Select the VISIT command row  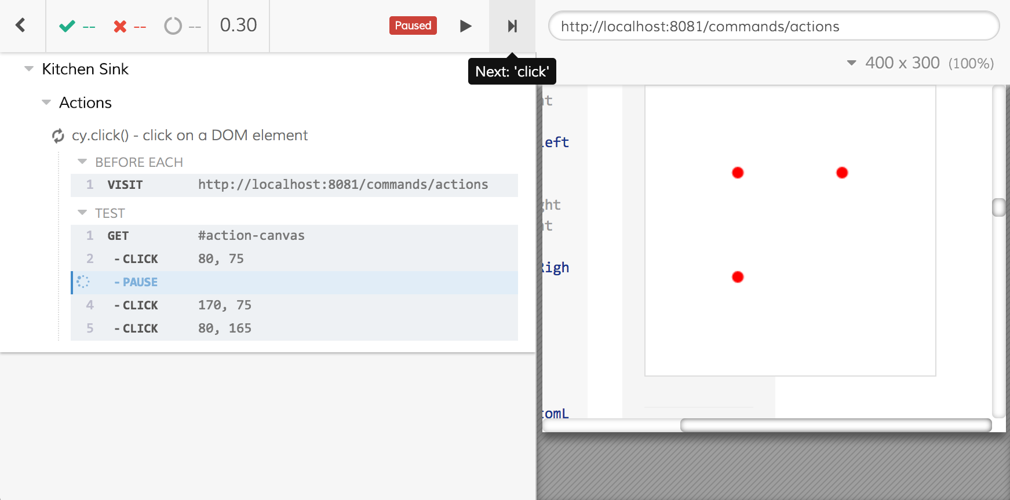(294, 185)
